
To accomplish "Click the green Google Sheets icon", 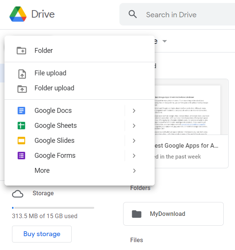I will coord(21,126).
